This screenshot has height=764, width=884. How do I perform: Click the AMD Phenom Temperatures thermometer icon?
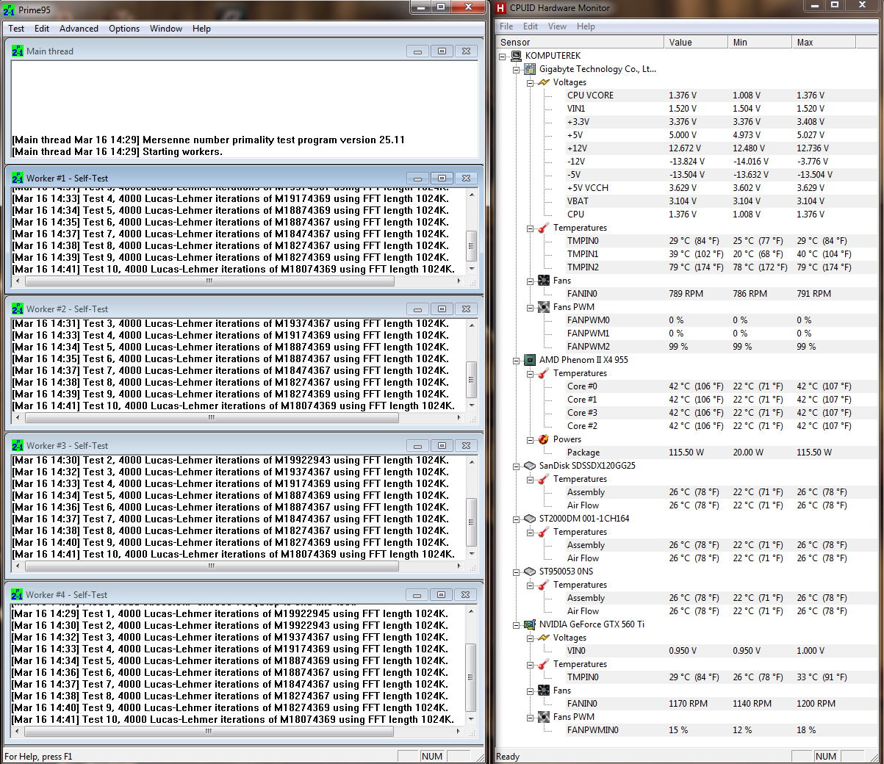point(544,373)
